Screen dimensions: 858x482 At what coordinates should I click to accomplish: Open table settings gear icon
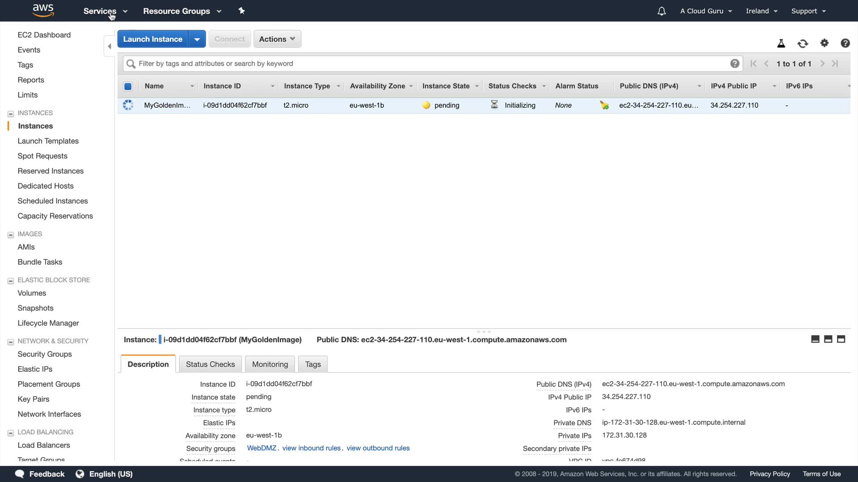pos(824,43)
